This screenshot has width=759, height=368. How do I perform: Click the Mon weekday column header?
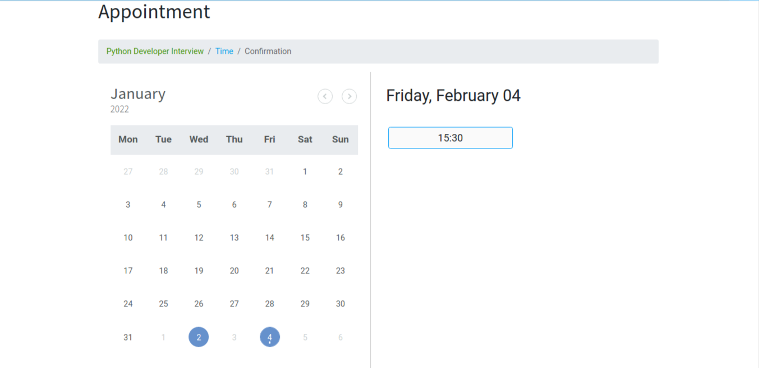128,139
